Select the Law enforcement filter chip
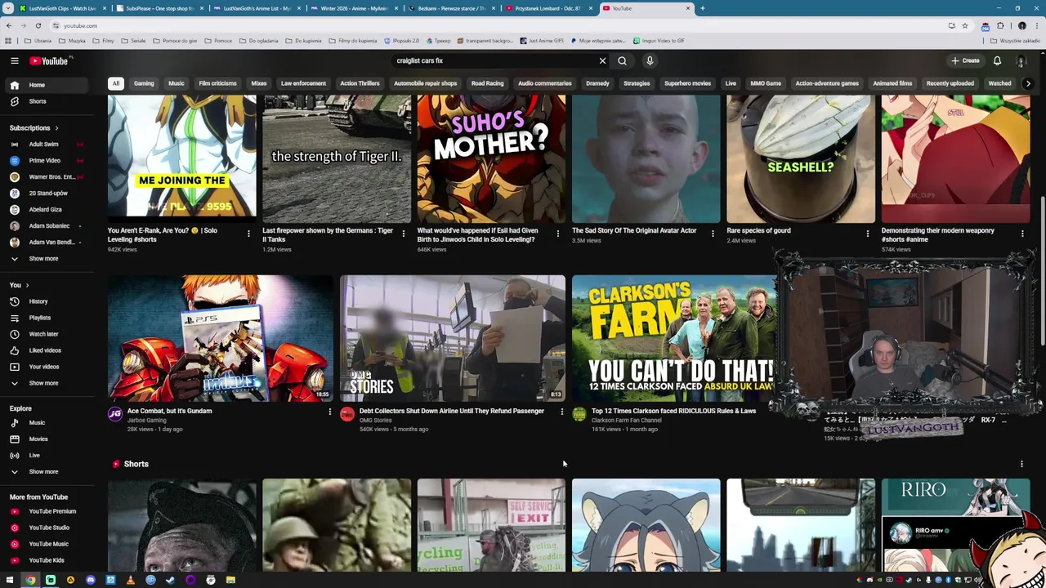 pyautogui.click(x=303, y=83)
